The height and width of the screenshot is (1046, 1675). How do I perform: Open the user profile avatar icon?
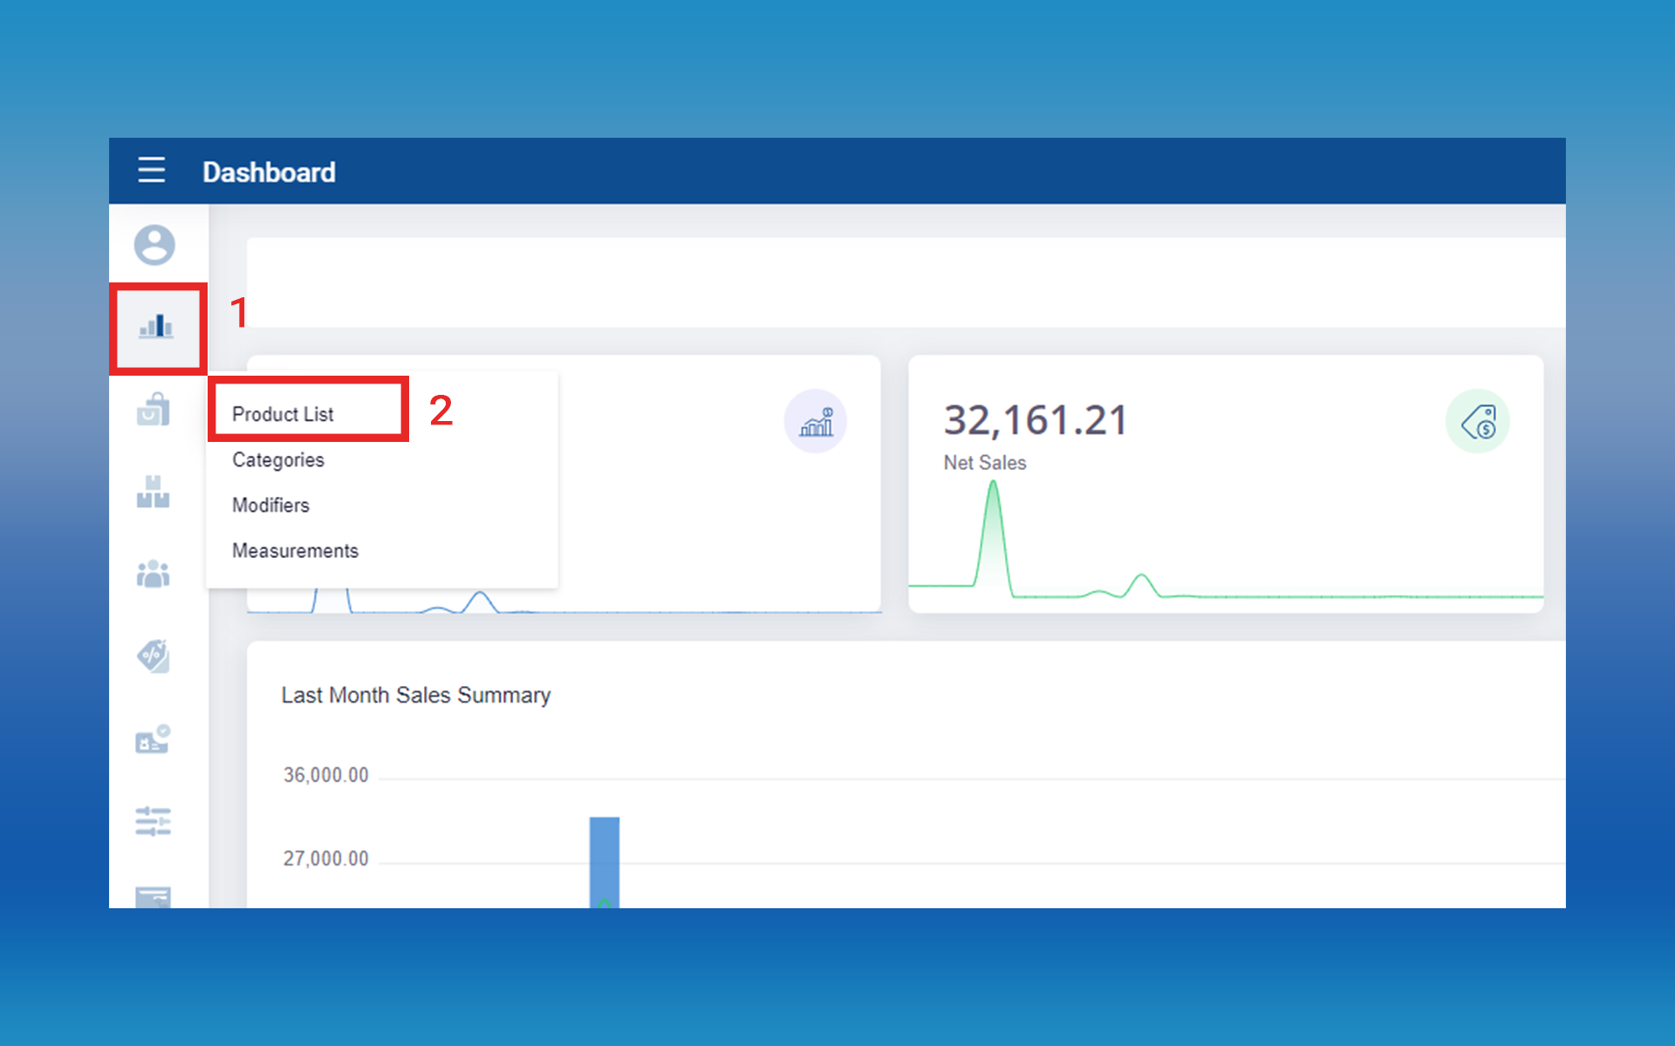coord(154,245)
